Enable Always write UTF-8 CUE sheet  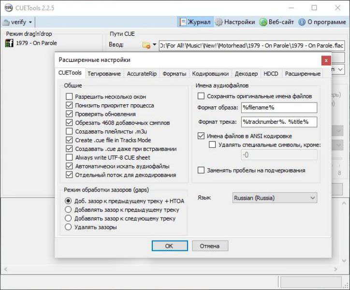pos(69,158)
